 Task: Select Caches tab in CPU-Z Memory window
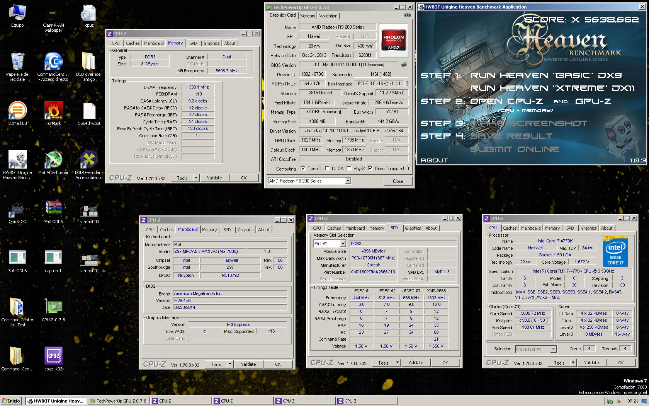pyautogui.click(x=133, y=43)
